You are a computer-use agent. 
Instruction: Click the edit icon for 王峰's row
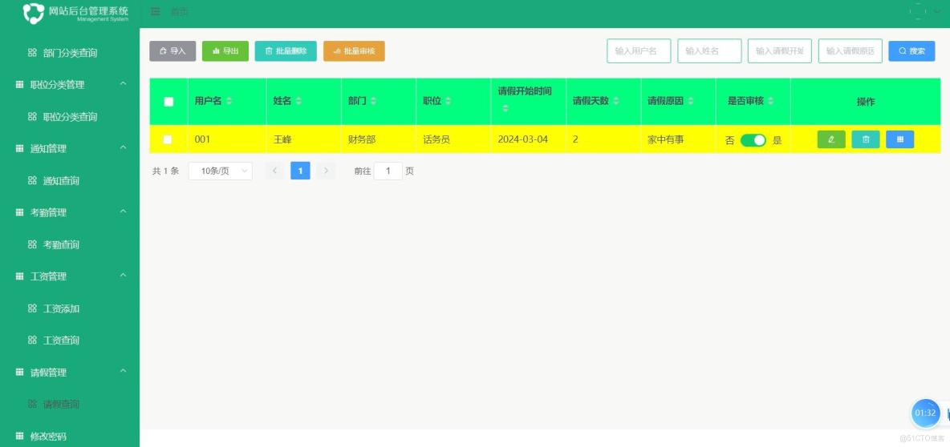(x=830, y=139)
